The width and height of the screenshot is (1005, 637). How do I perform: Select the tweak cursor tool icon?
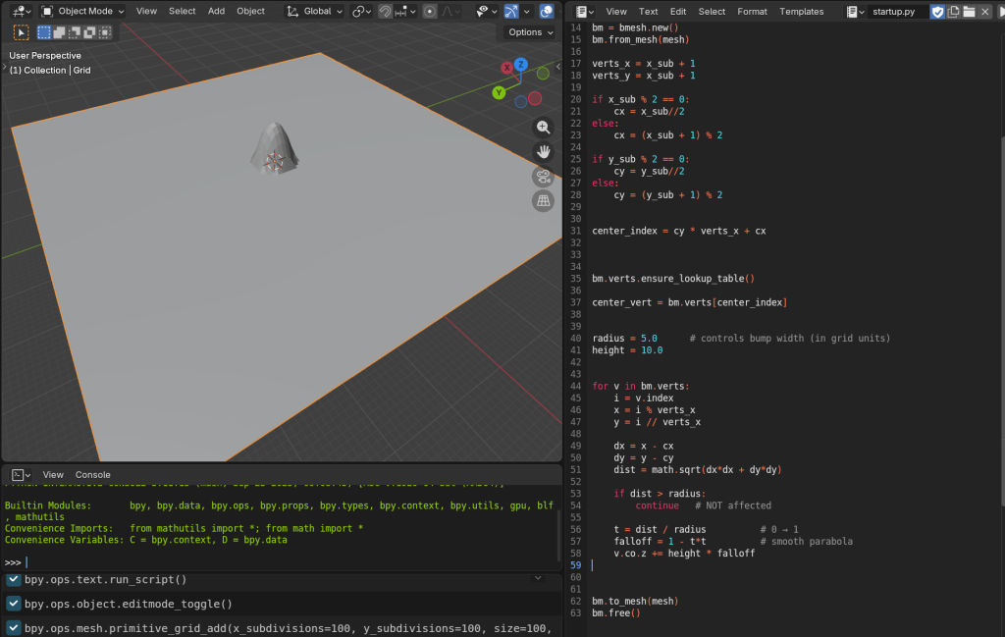click(x=22, y=32)
